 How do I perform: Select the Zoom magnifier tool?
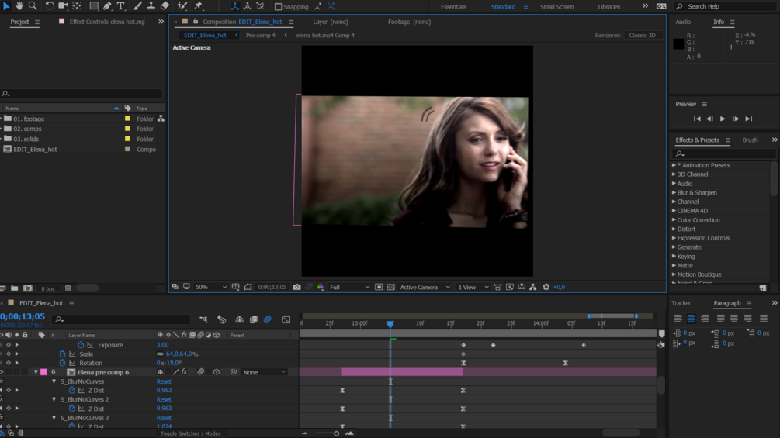pyautogui.click(x=33, y=6)
